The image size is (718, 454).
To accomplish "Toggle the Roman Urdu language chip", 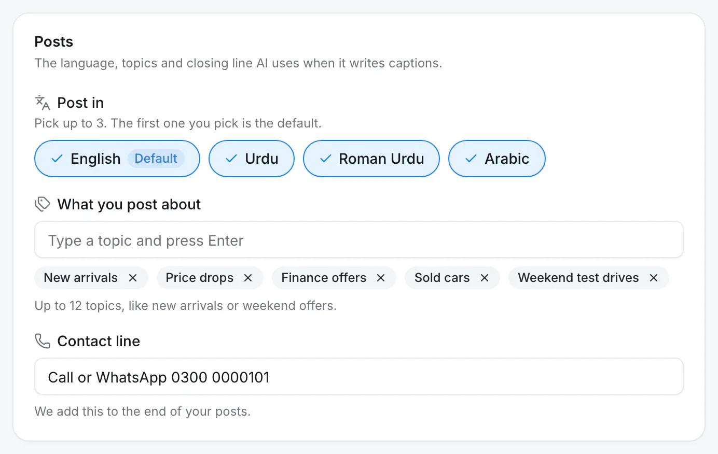I will 371,159.
